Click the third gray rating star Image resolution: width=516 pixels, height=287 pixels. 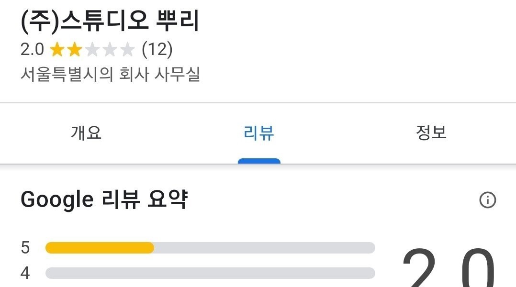pos(92,49)
